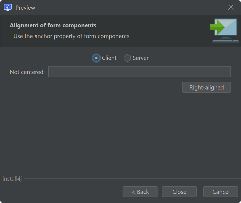Select the Server radio button

[x=127, y=58]
